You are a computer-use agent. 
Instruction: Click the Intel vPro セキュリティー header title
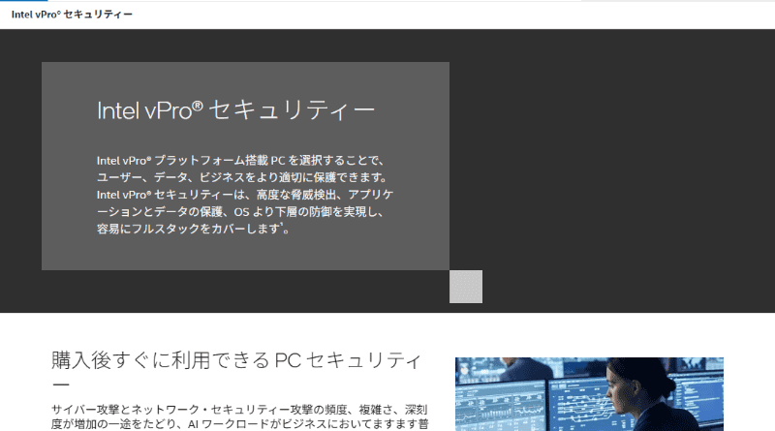[72, 15]
